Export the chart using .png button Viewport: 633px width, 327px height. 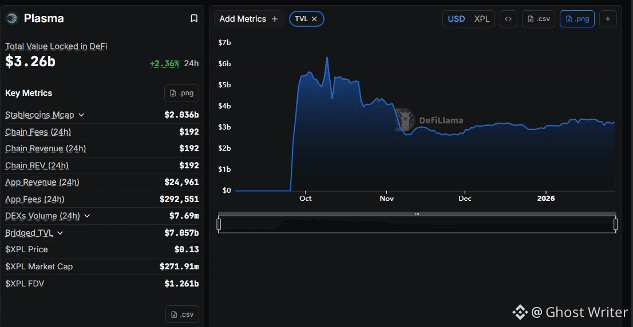(x=577, y=19)
